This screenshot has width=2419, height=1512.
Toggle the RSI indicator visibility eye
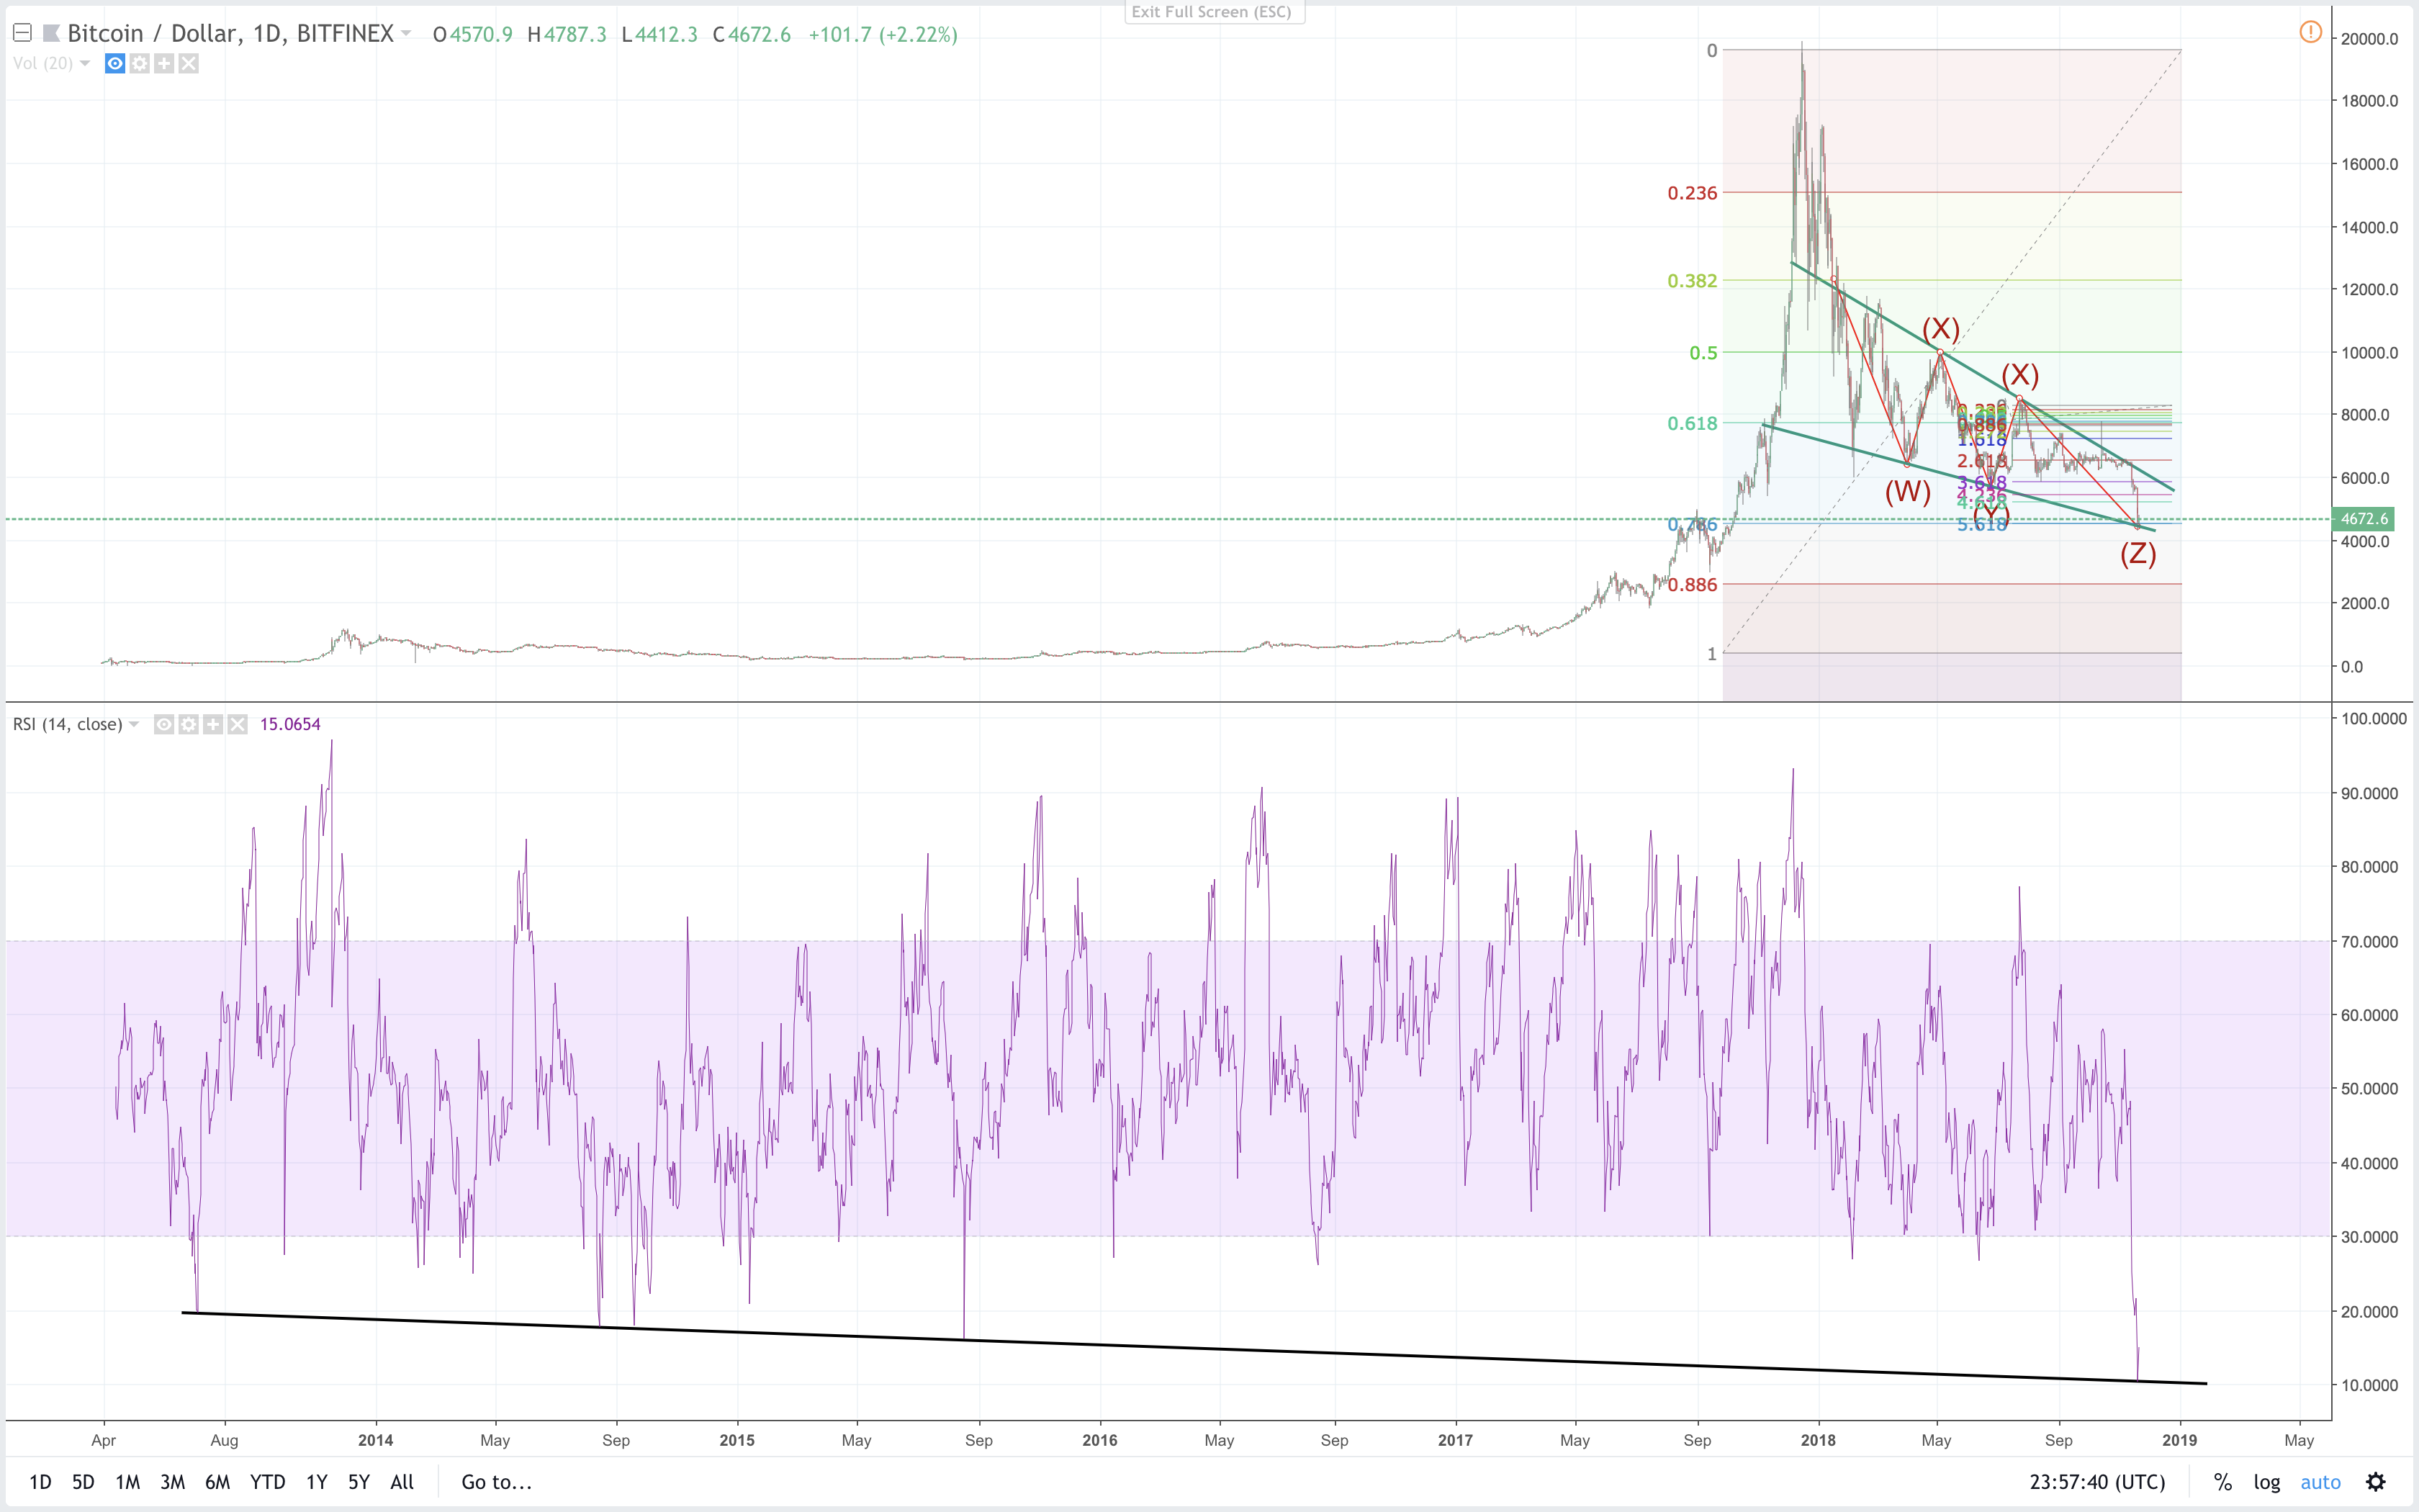tap(164, 724)
